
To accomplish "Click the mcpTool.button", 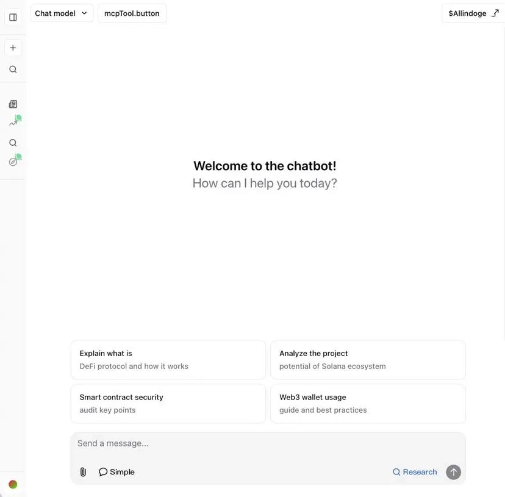I will click(x=132, y=13).
